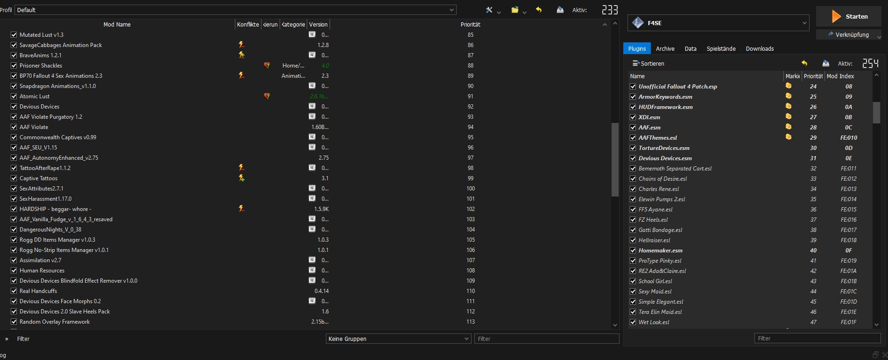Click version date icon for Devious Devices

click(x=312, y=106)
